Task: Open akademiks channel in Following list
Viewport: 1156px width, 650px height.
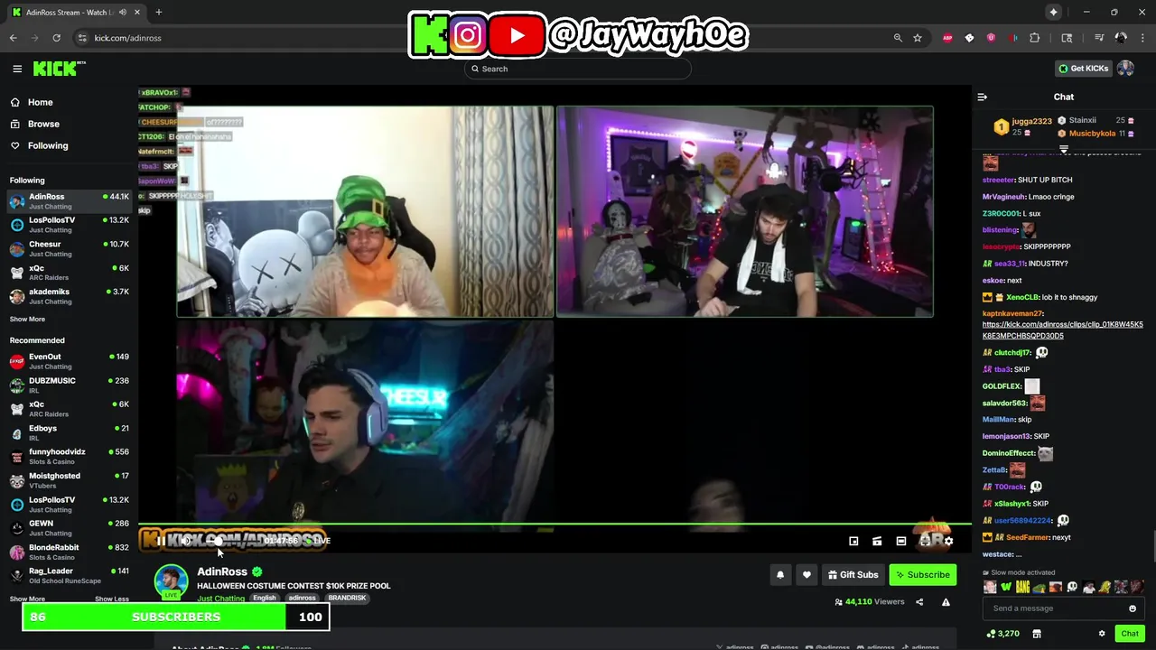Action: [70, 297]
